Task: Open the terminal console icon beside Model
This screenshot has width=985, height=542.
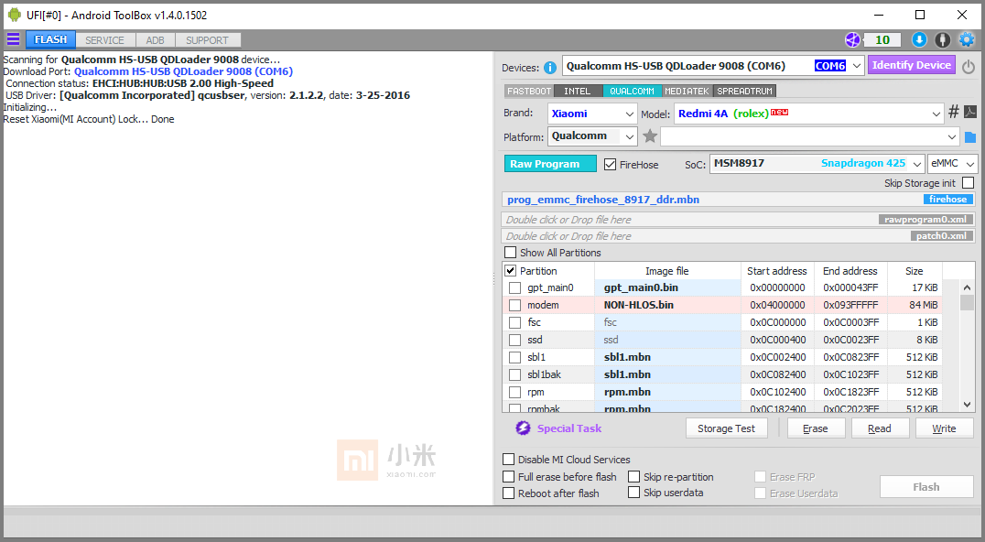Action: [x=970, y=112]
